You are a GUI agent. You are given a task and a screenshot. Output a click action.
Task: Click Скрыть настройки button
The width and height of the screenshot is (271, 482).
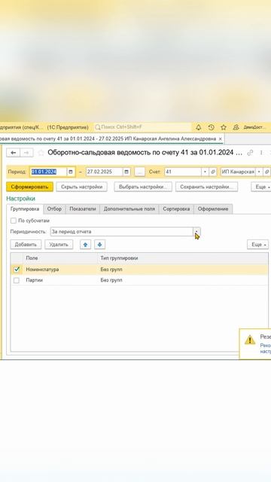(x=82, y=187)
